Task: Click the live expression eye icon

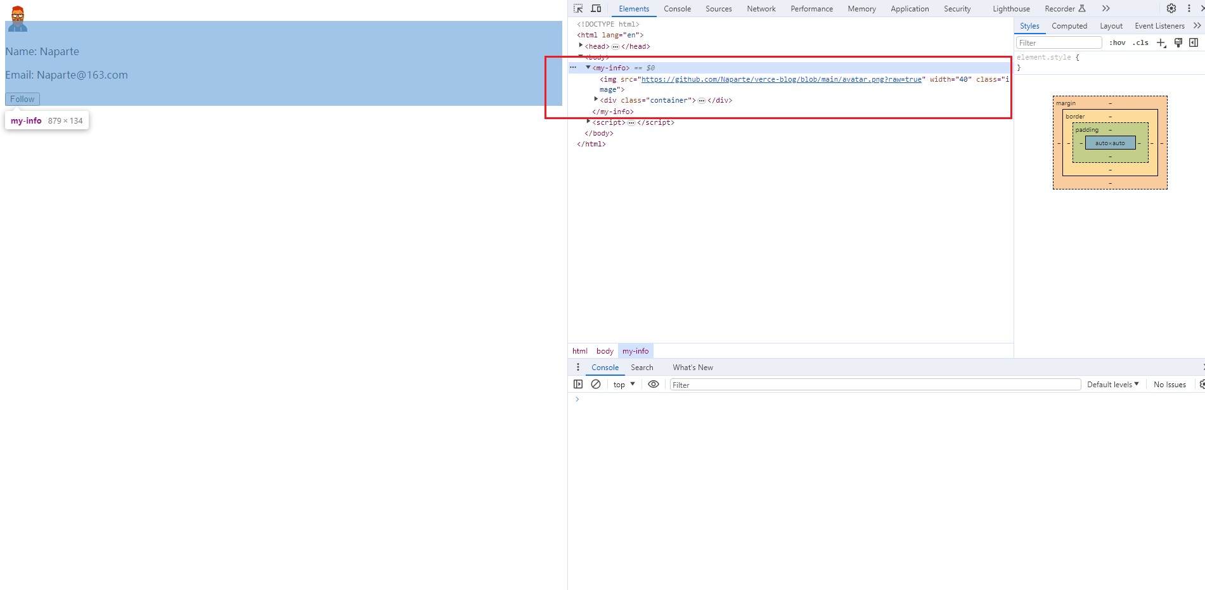Action: tap(654, 384)
